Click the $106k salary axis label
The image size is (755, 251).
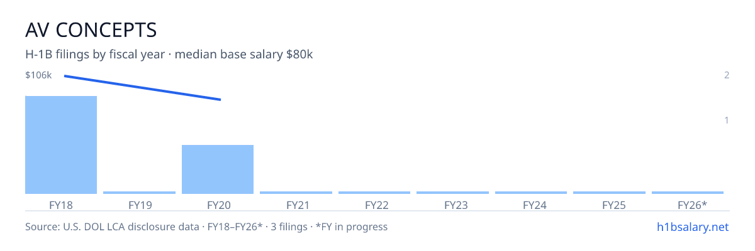38,75
